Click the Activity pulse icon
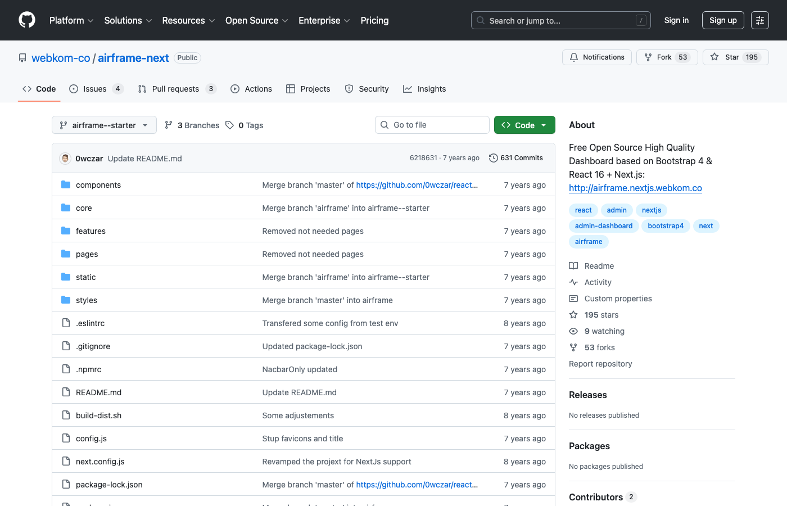Image resolution: width=787 pixels, height=506 pixels. coord(573,282)
